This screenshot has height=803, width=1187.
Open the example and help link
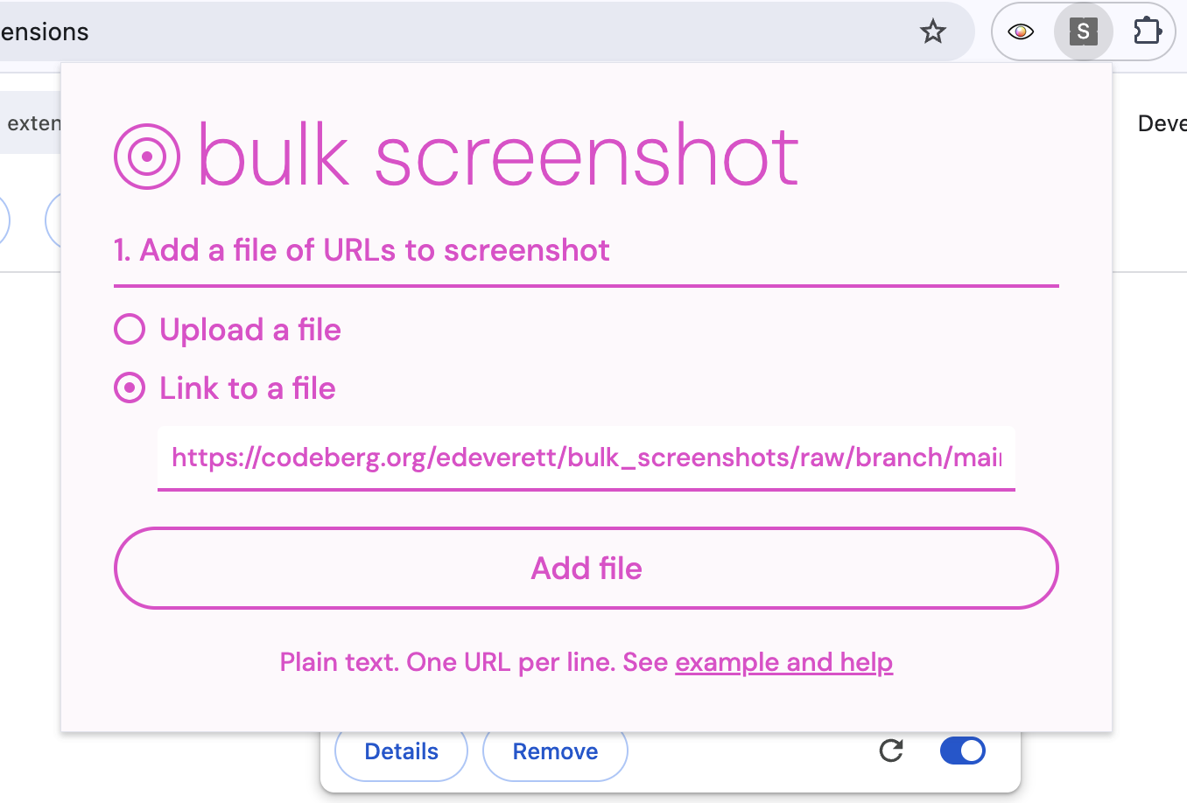(x=783, y=662)
